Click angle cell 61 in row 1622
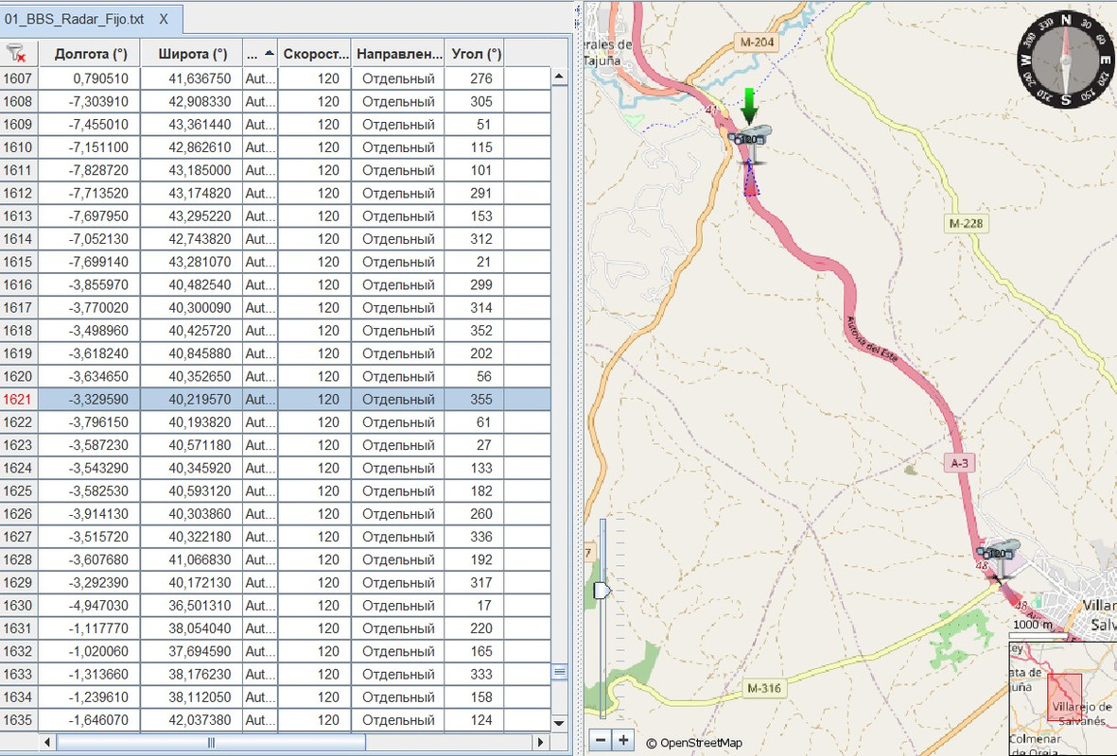This screenshot has width=1117, height=756. 475,422
